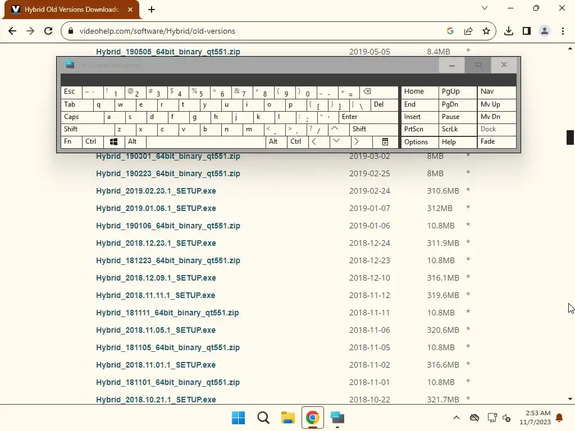Share this page via share icon
This screenshot has width=575, height=431.
(x=468, y=31)
